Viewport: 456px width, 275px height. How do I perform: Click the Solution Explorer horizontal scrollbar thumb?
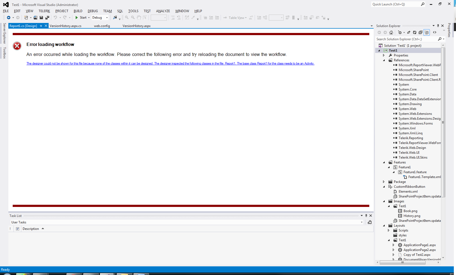tap(403, 262)
